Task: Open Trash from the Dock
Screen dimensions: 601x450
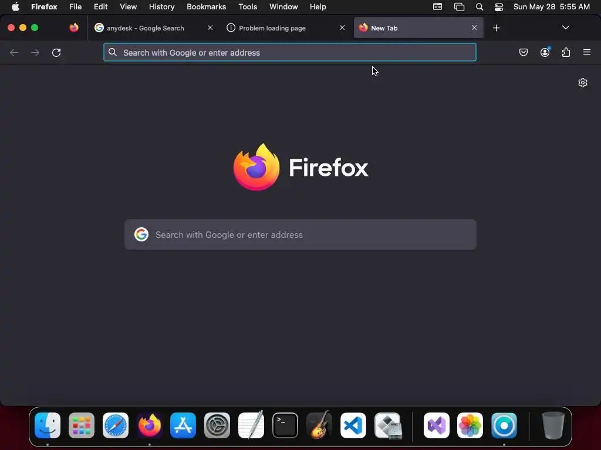Action: click(553, 425)
